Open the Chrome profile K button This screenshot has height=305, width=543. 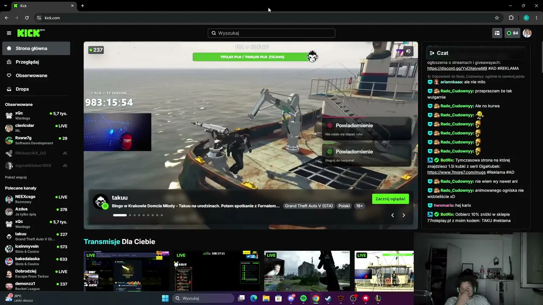[x=526, y=18]
